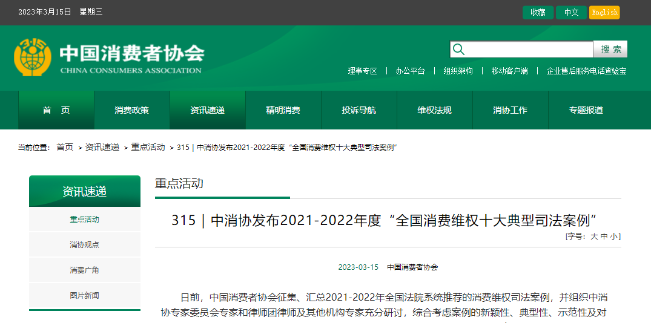The width and height of the screenshot is (651, 323).
Task: Click the China Consumers Association logo emblem
Action: [33, 57]
